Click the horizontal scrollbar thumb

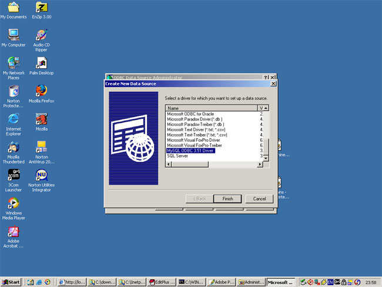[x=190, y=164]
